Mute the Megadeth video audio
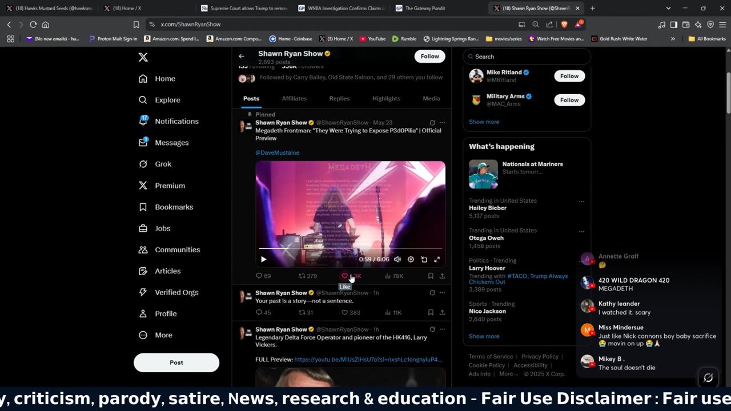731x411 pixels. [x=397, y=259]
